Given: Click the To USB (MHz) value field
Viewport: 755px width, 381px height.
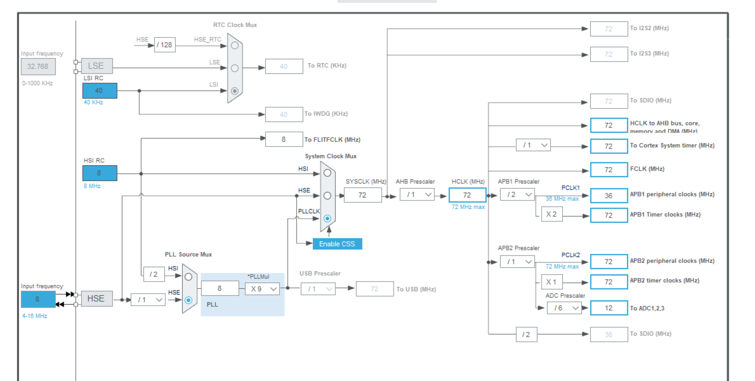Looking at the screenshot, I should tap(375, 289).
